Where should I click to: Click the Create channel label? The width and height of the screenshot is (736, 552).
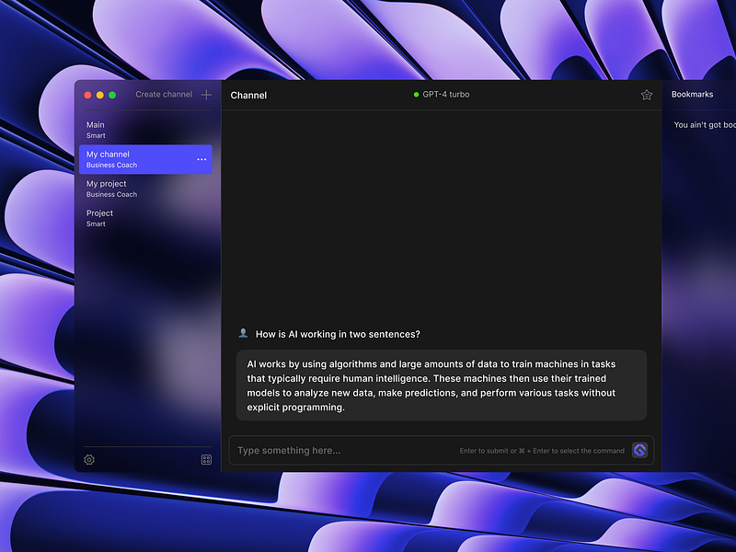pyautogui.click(x=164, y=95)
